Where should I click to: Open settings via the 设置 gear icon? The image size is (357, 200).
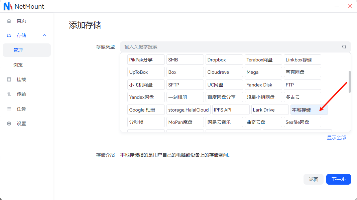9,124
